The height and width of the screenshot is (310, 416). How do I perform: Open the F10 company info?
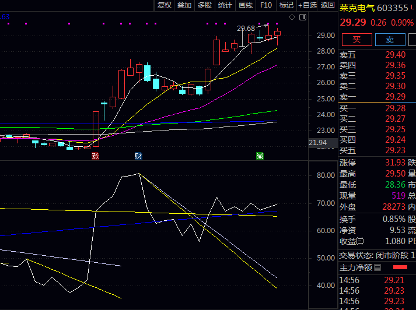coord(266,5)
